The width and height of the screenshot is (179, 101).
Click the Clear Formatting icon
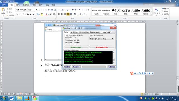pos(49,10)
